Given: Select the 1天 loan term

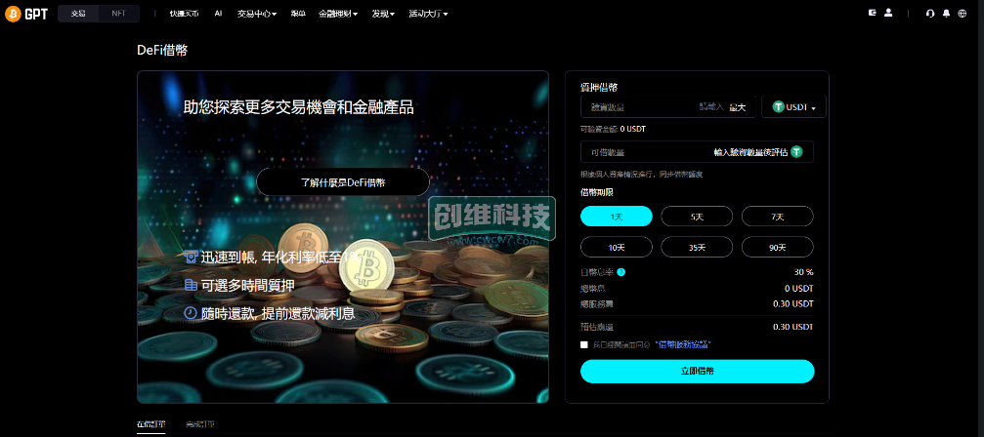Looking at the screenshot, I should point(617,216).
